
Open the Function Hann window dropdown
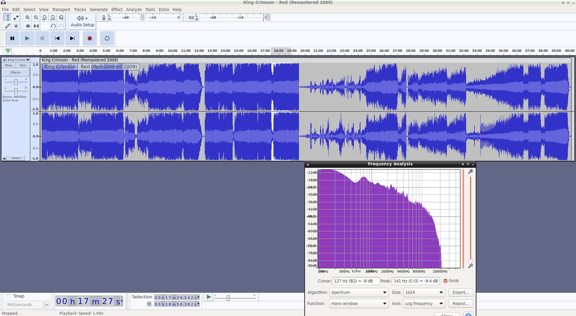point(359,303)
